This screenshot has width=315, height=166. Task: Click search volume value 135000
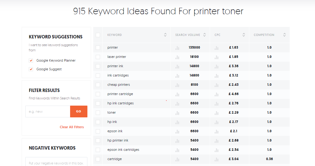(x=194, y=48)
